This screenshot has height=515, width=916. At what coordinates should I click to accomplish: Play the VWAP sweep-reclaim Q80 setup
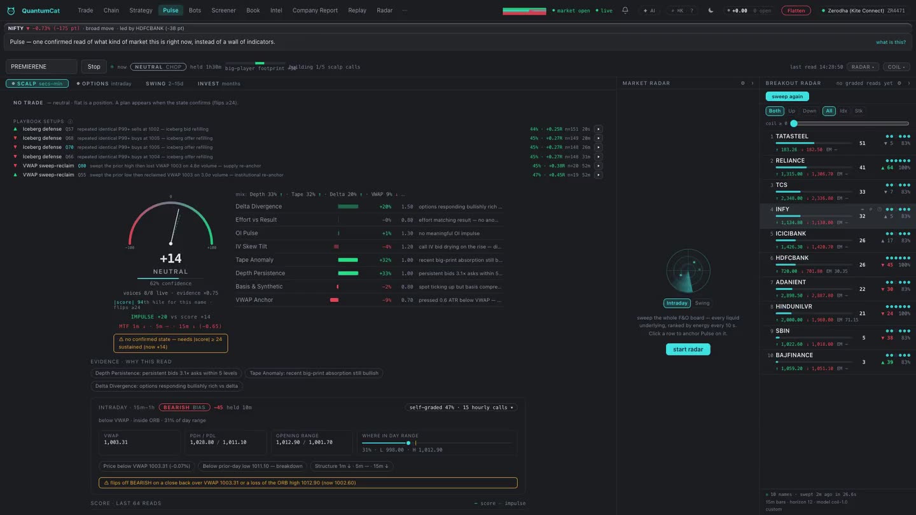point(598,166)
